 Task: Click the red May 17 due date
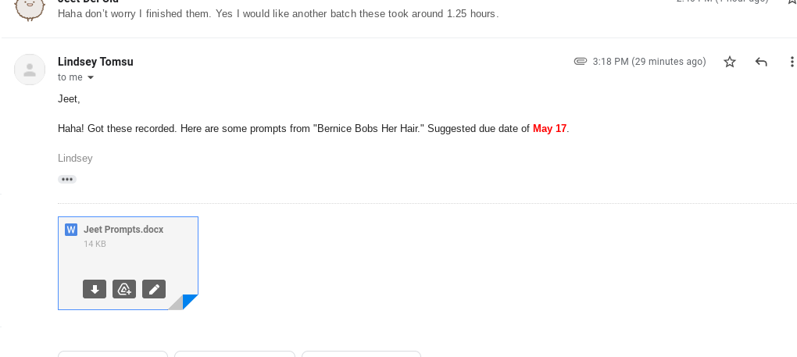(549, 128)
